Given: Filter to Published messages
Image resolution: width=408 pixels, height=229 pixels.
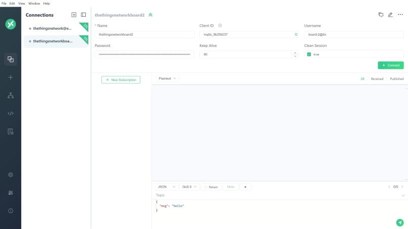Looking at the screenshot, I should (x=396, y=79).
